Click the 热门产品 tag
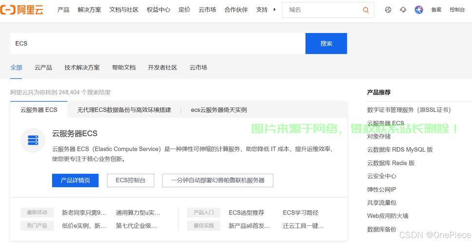The height and width of the screenshot is (243, 472). click(37, 226)
